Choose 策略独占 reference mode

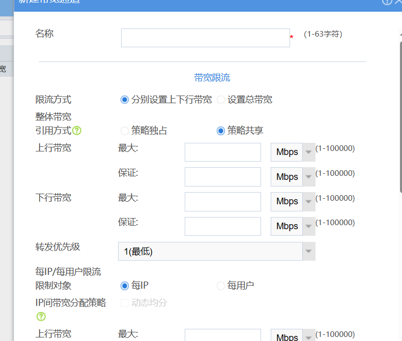[x=125, y=131]
